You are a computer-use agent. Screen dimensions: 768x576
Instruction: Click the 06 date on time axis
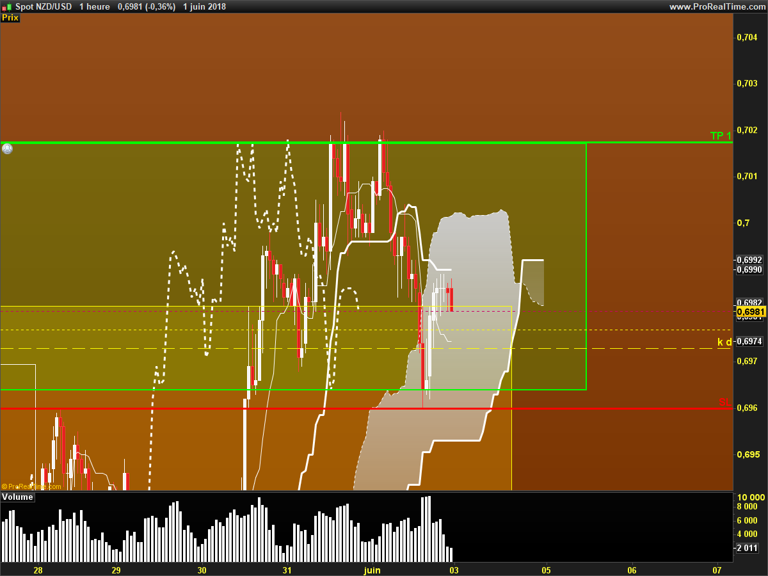click(632, 570)
